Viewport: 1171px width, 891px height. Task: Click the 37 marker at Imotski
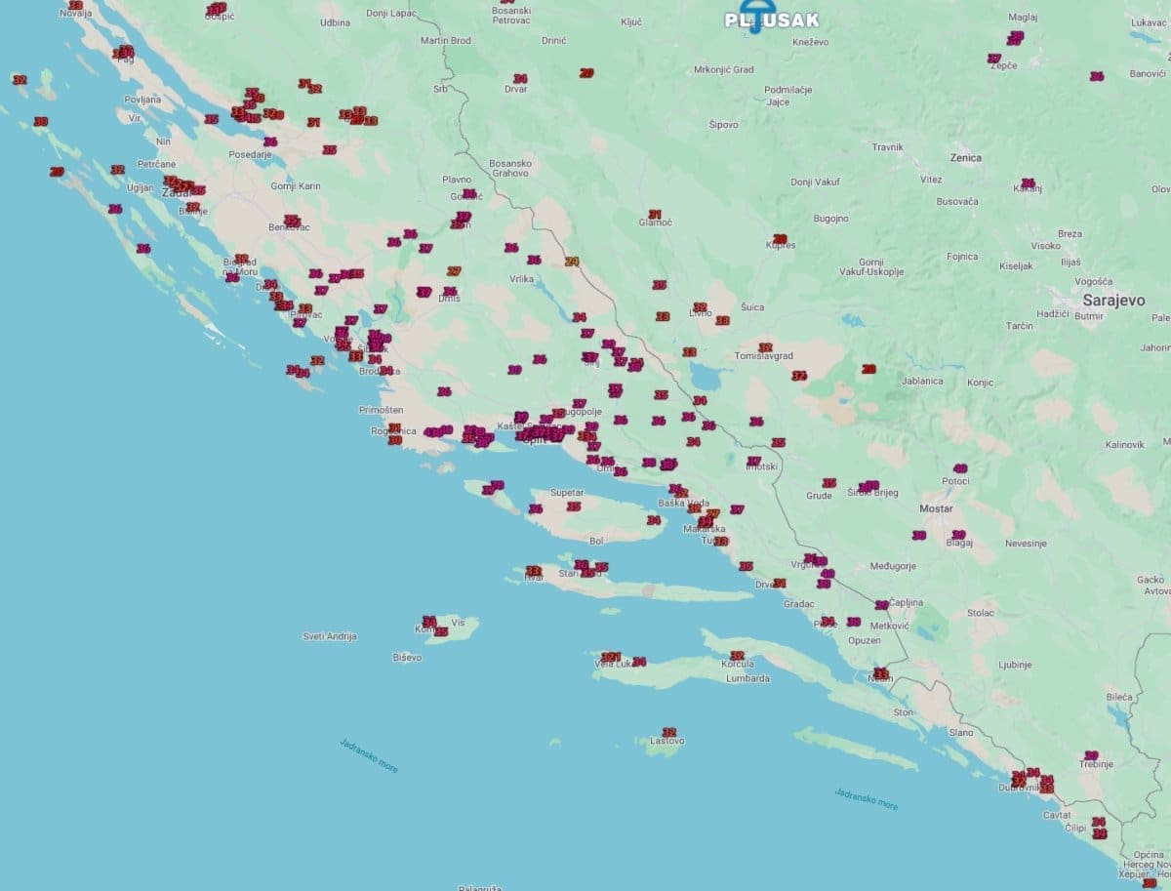point(753,461)
